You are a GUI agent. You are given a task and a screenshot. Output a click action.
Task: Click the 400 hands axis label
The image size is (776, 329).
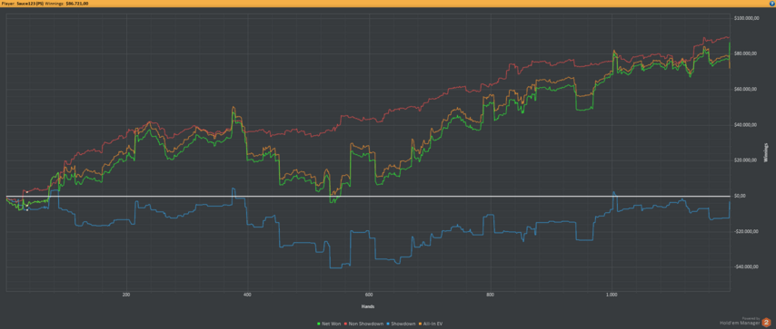tap(247, 295)
